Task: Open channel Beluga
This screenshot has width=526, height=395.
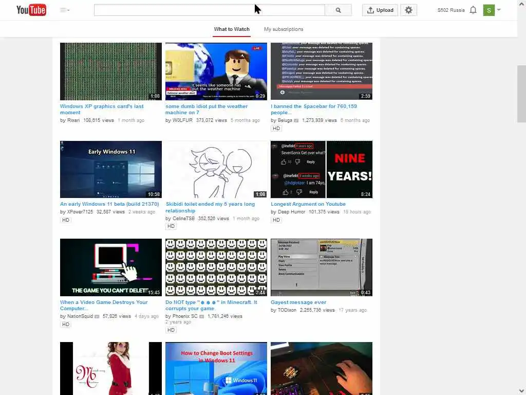Action: coord(285,120)
